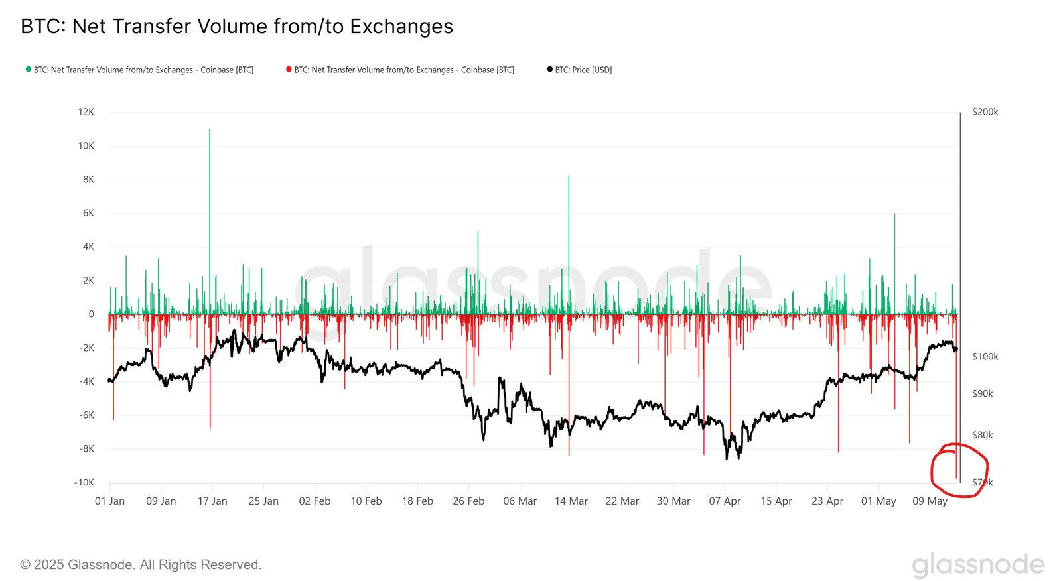Click the Glassnode copyright notice

[x=141, y=565]
